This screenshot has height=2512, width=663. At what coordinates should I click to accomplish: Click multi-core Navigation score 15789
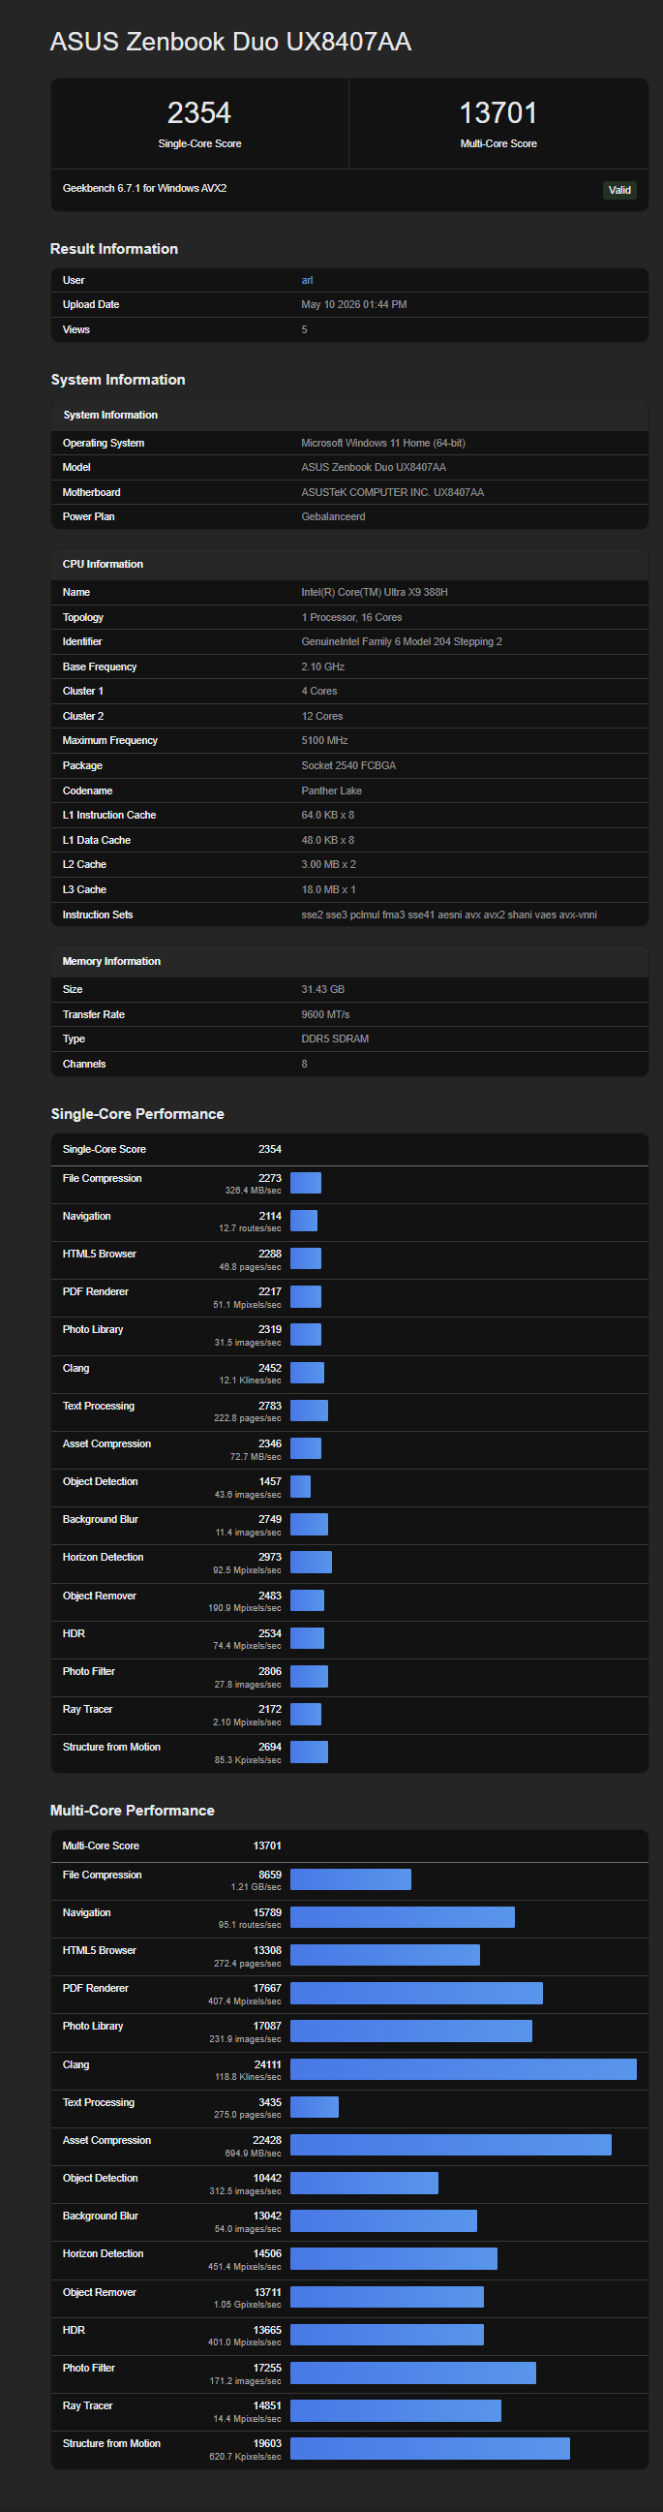[x=268, y=1913]
